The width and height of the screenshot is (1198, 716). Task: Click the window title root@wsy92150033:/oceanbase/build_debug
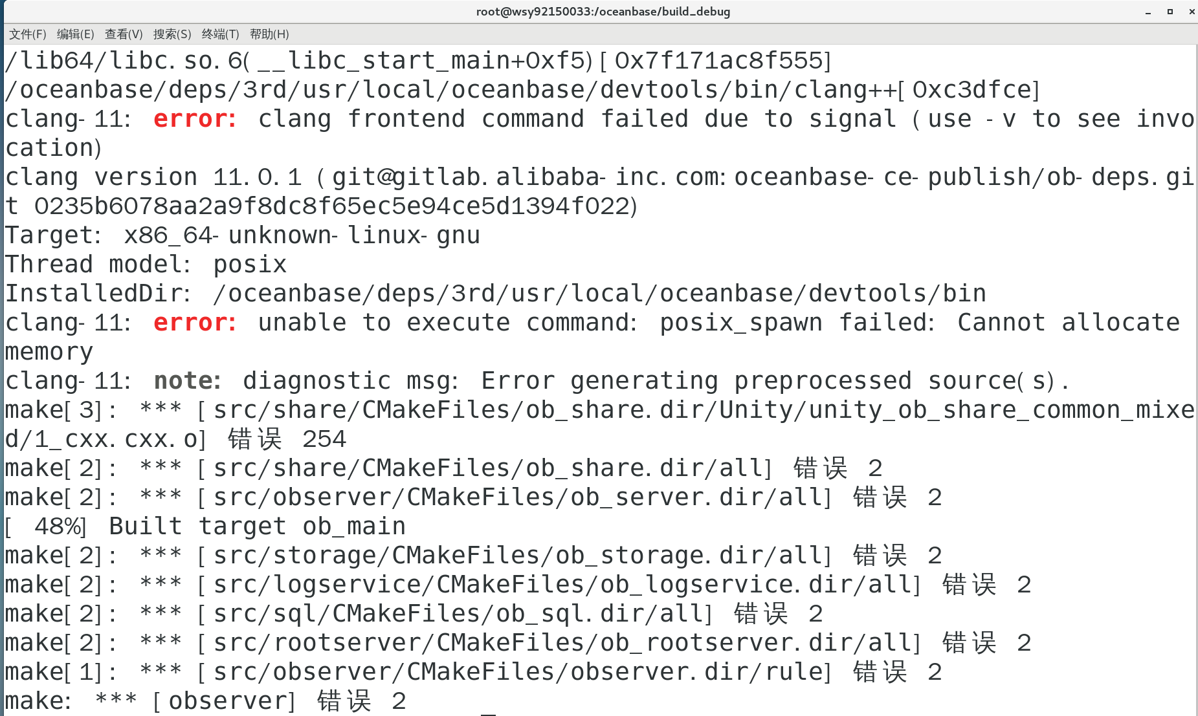pyautogui.click(x=603, y=12)
